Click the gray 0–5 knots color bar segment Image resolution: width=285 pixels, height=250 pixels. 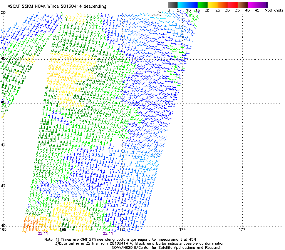173,5
